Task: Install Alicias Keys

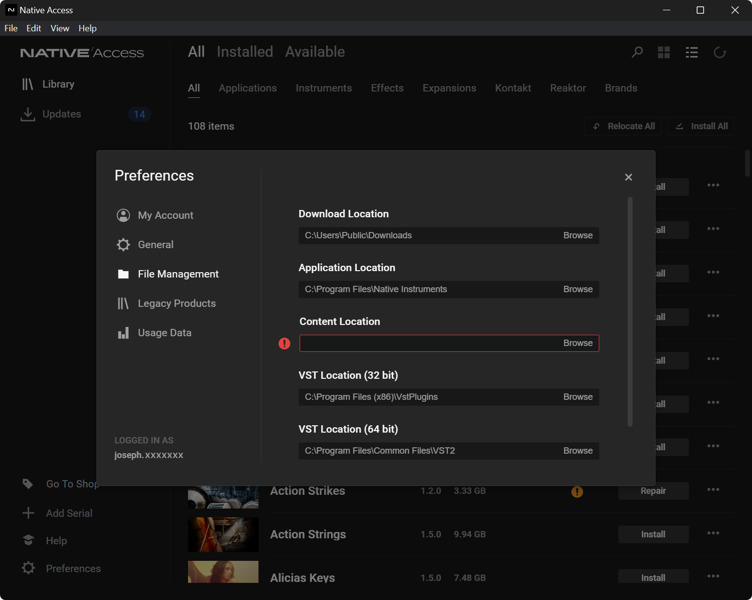Action: (653, 577)
